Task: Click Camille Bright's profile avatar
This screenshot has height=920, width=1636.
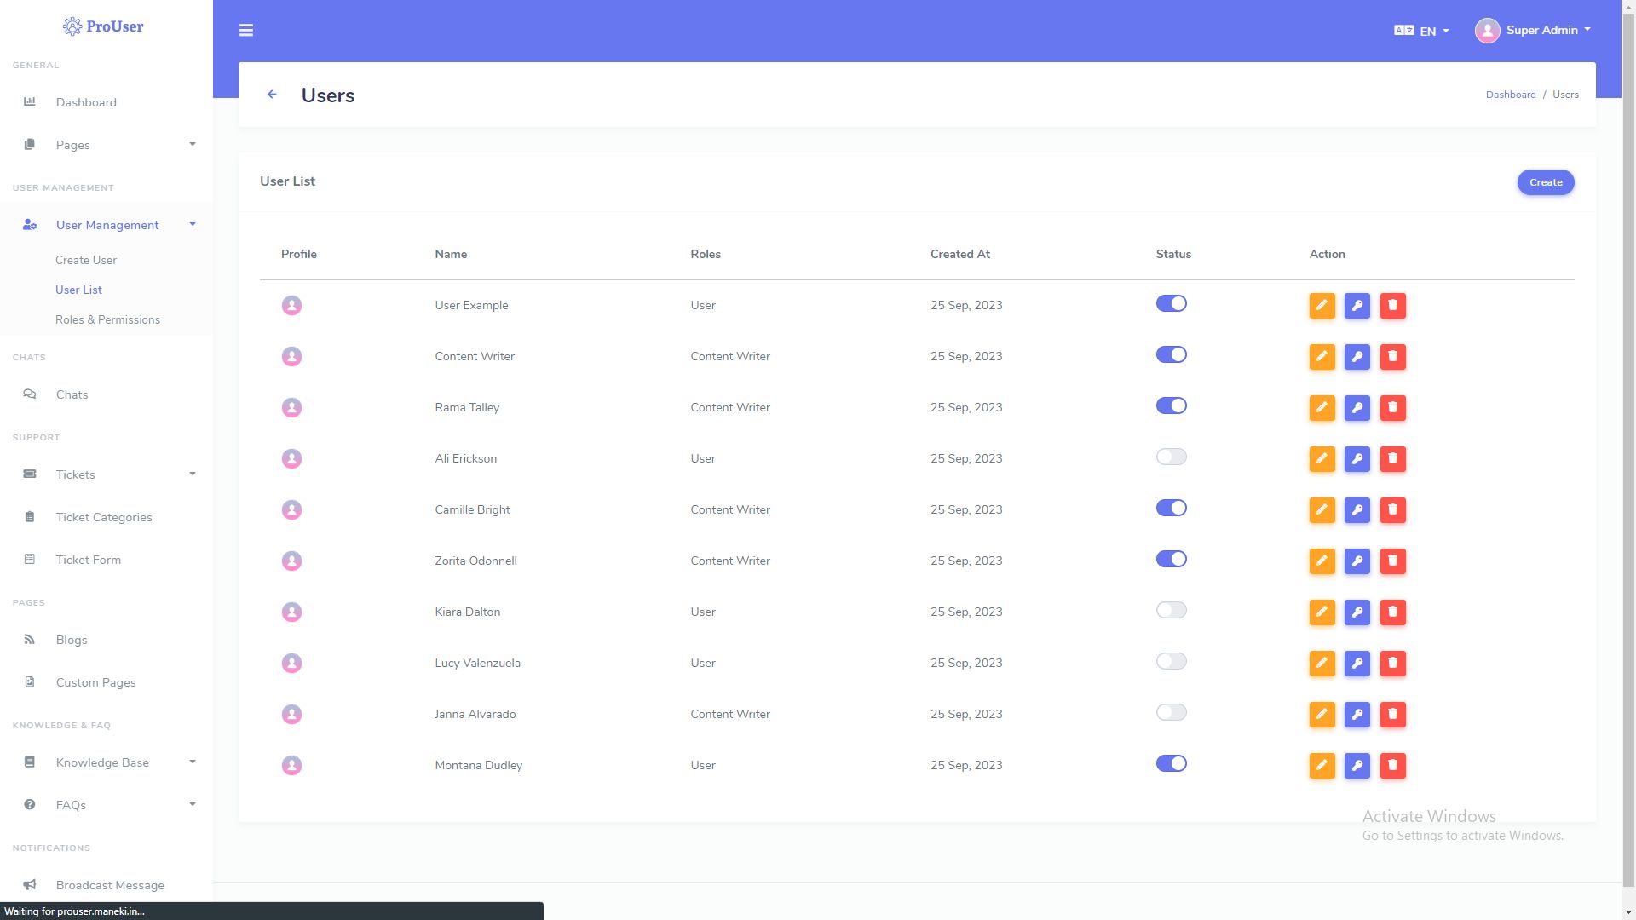Action: [x=291, y=510]
